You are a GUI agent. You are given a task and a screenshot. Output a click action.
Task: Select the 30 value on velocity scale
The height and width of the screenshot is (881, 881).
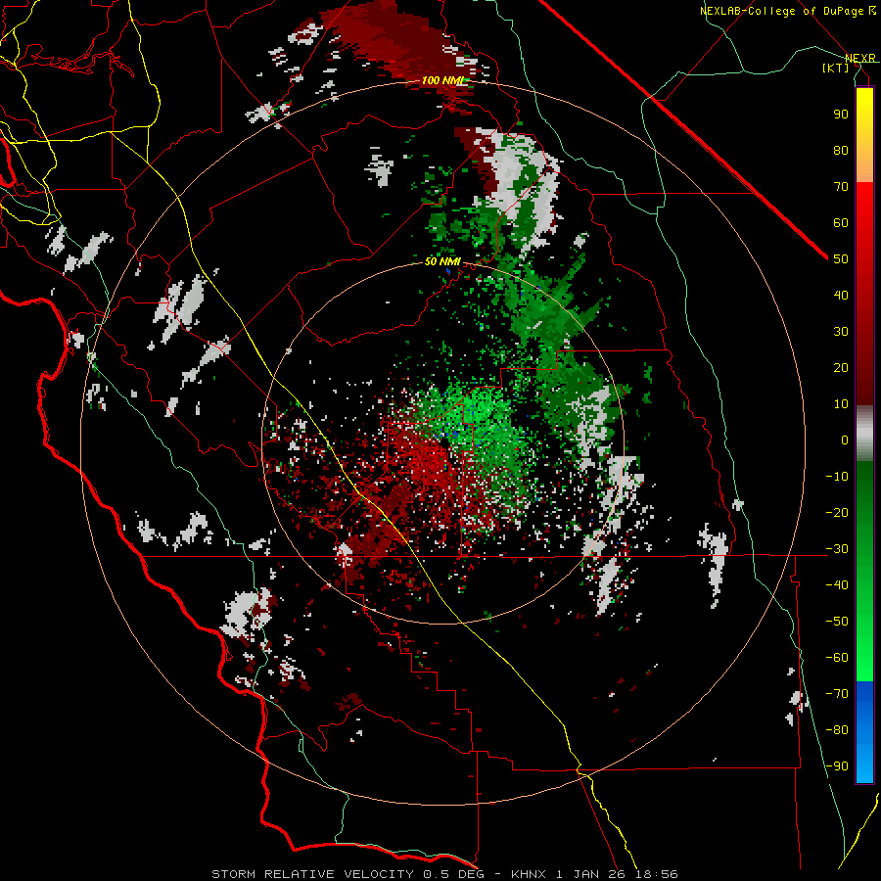(841, 332)
